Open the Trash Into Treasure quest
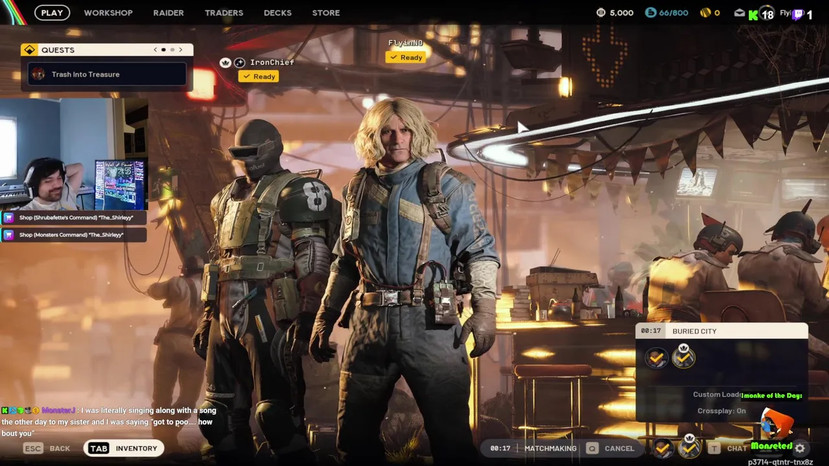The height and width of the screenshot is (466, 829). coord(108,74)
